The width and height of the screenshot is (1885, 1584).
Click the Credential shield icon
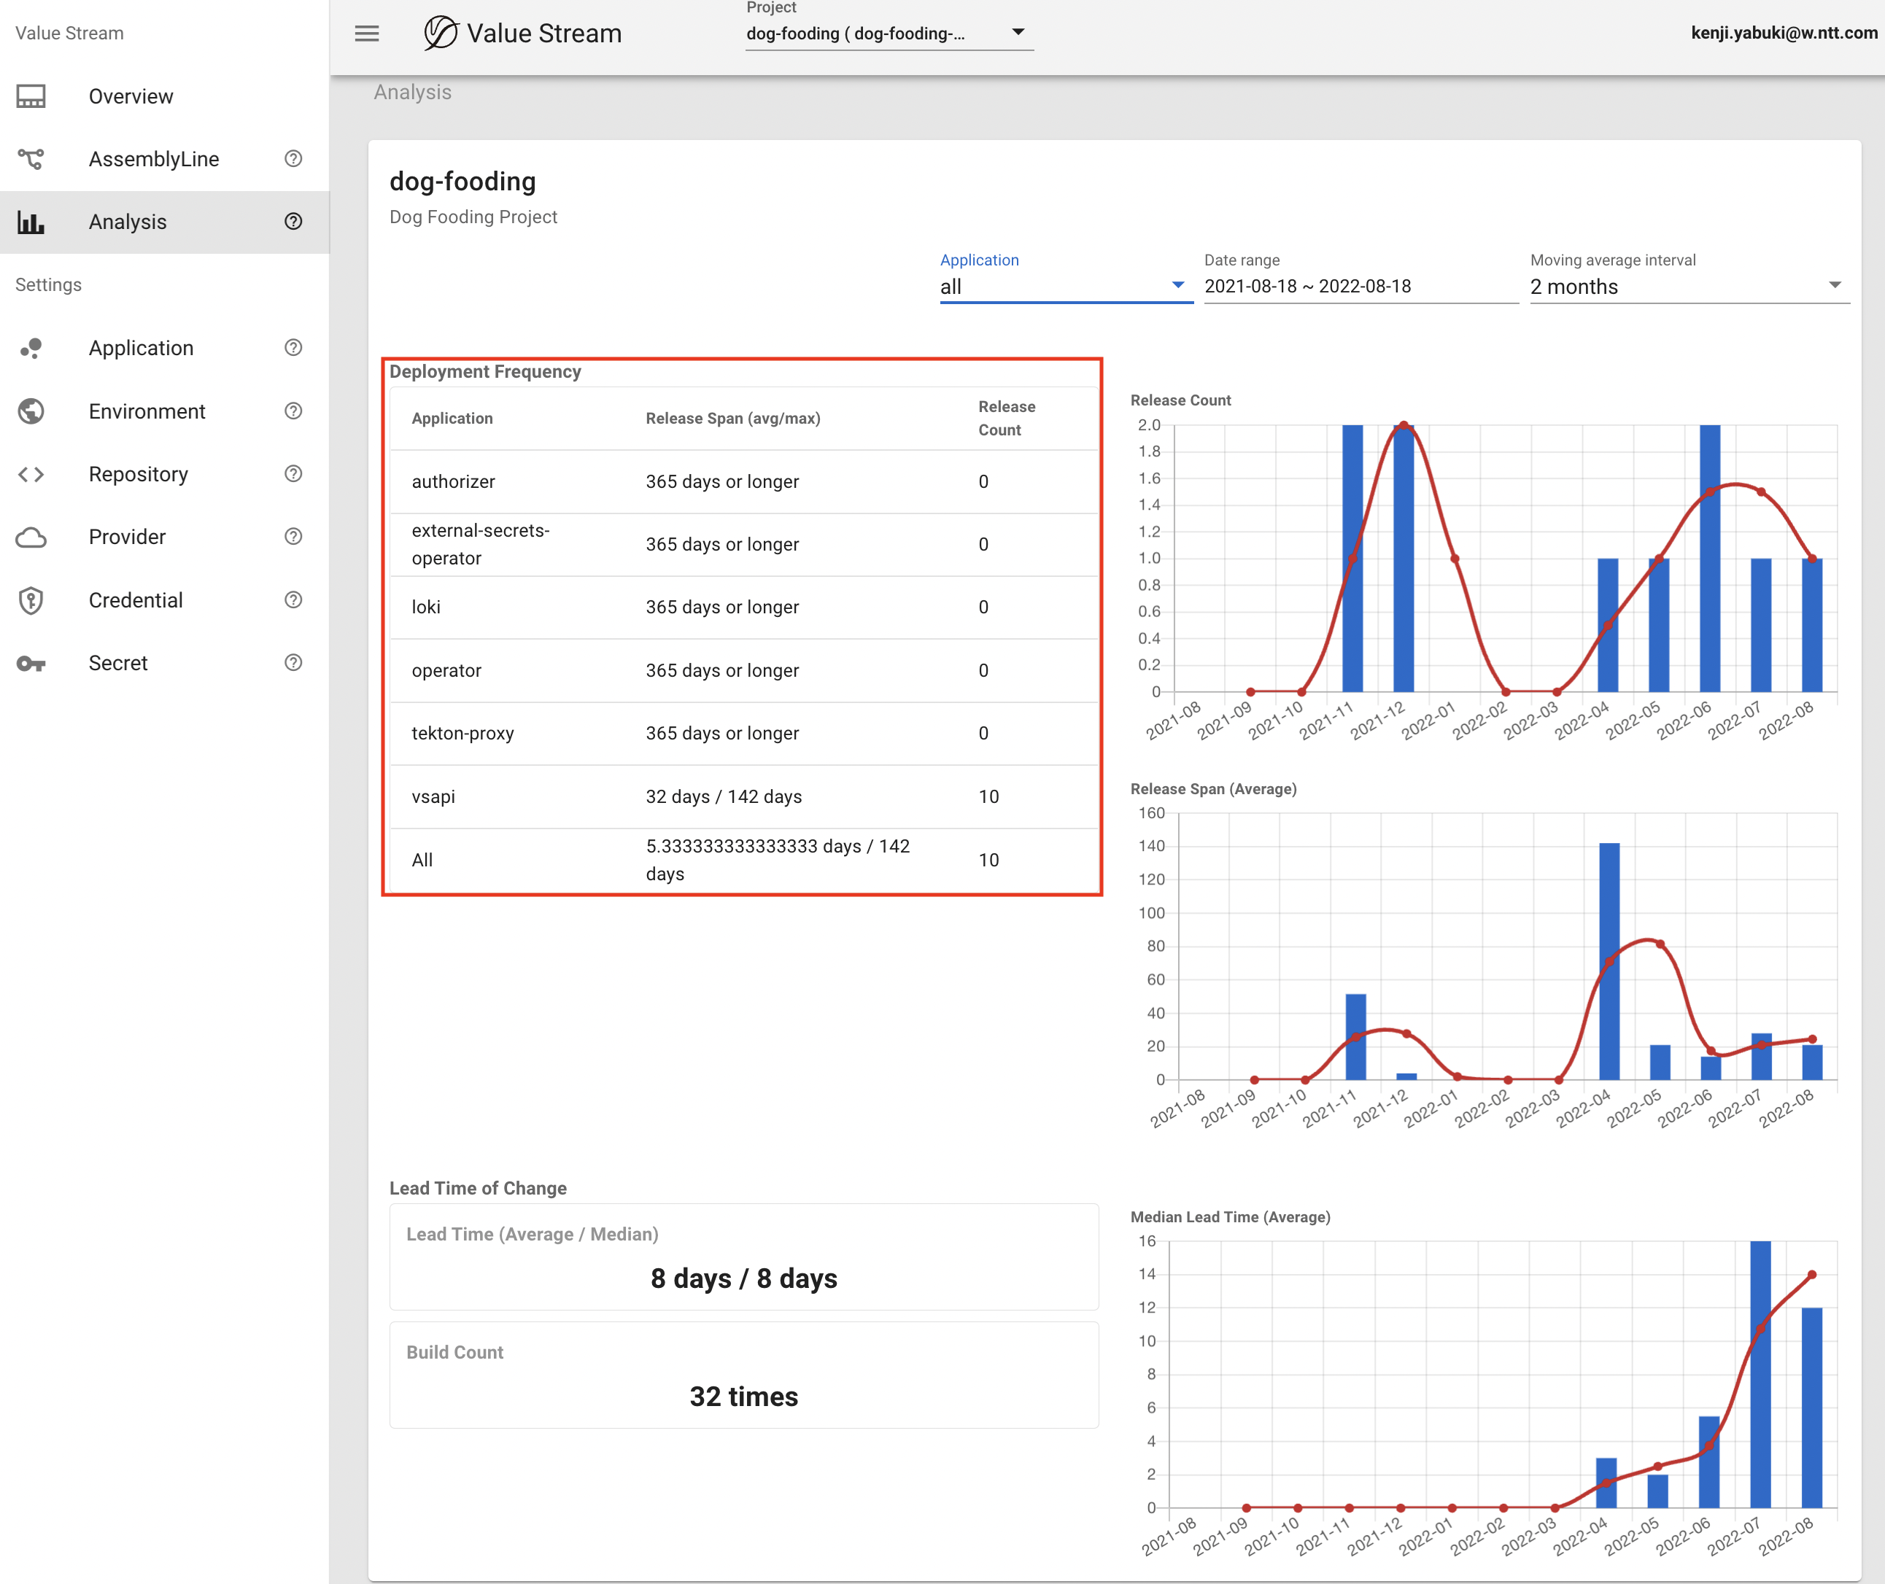pos(31,600)
